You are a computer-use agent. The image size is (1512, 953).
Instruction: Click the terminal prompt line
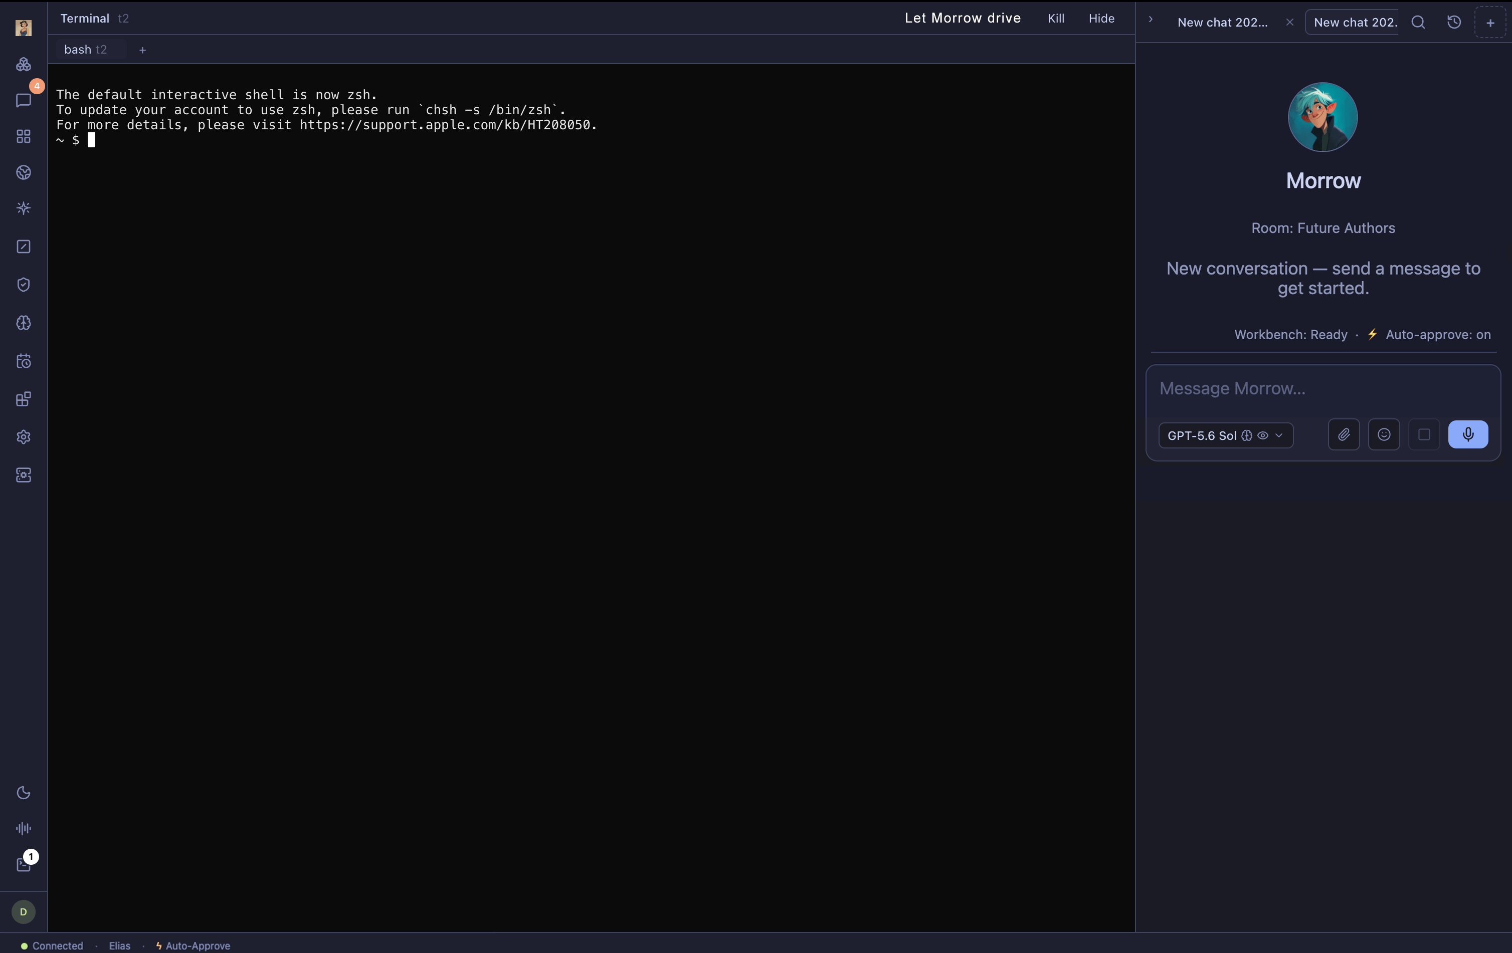[75, 140]
